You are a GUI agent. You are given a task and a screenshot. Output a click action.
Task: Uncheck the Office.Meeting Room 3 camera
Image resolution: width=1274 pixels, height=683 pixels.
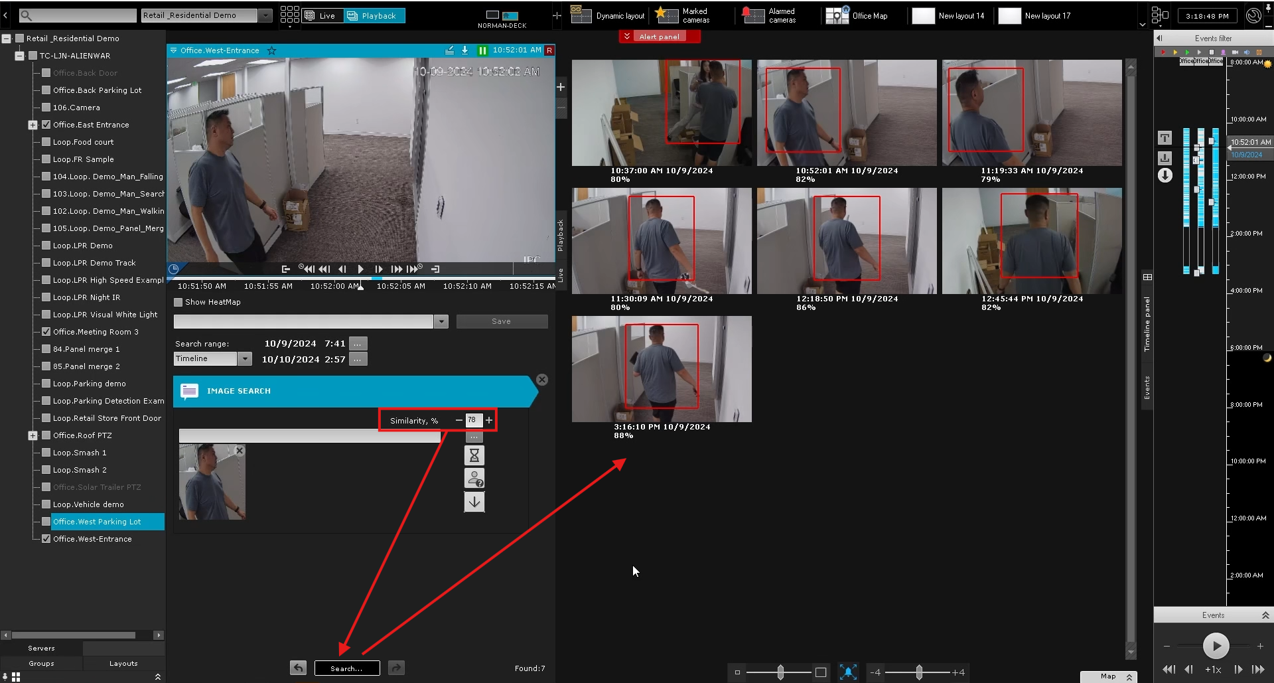tap(46, 332)
